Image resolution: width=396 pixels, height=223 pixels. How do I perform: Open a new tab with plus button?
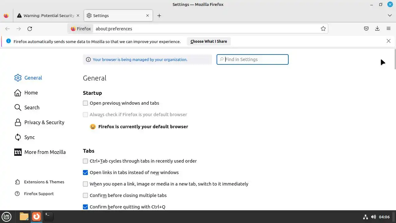(159, 15)
